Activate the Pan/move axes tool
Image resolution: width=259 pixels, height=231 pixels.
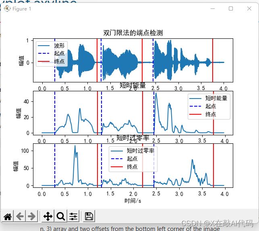pos(48,216)
